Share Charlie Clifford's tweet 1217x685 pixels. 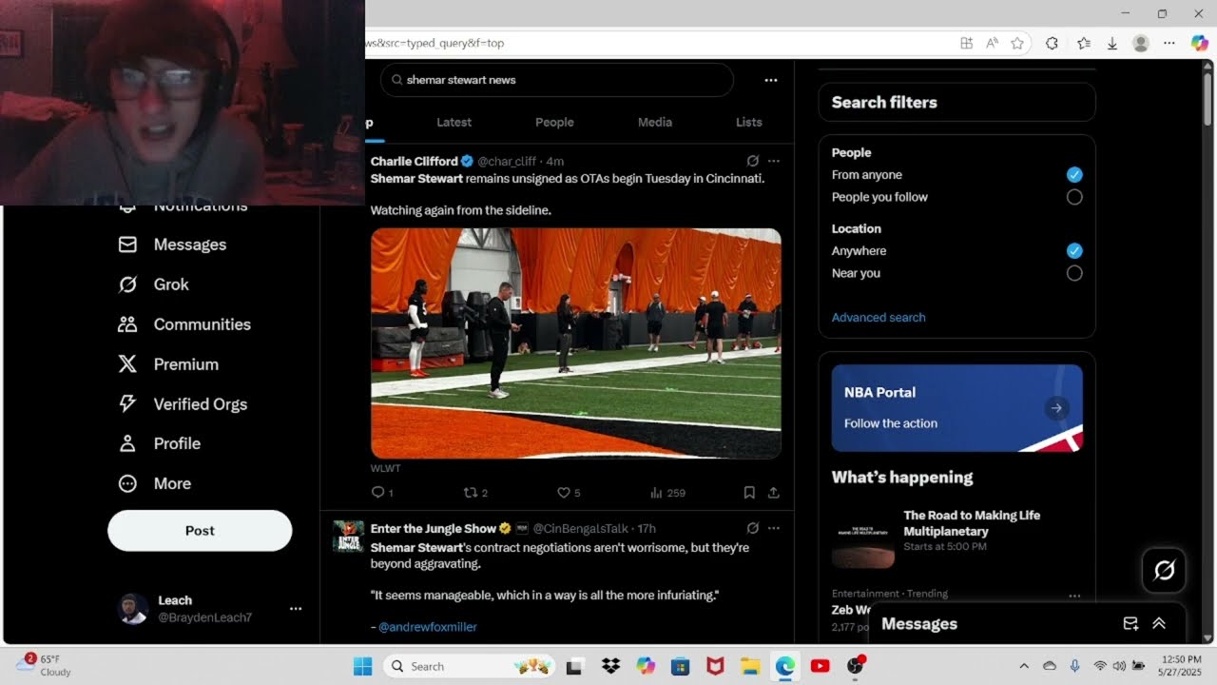tap(774, 493)
